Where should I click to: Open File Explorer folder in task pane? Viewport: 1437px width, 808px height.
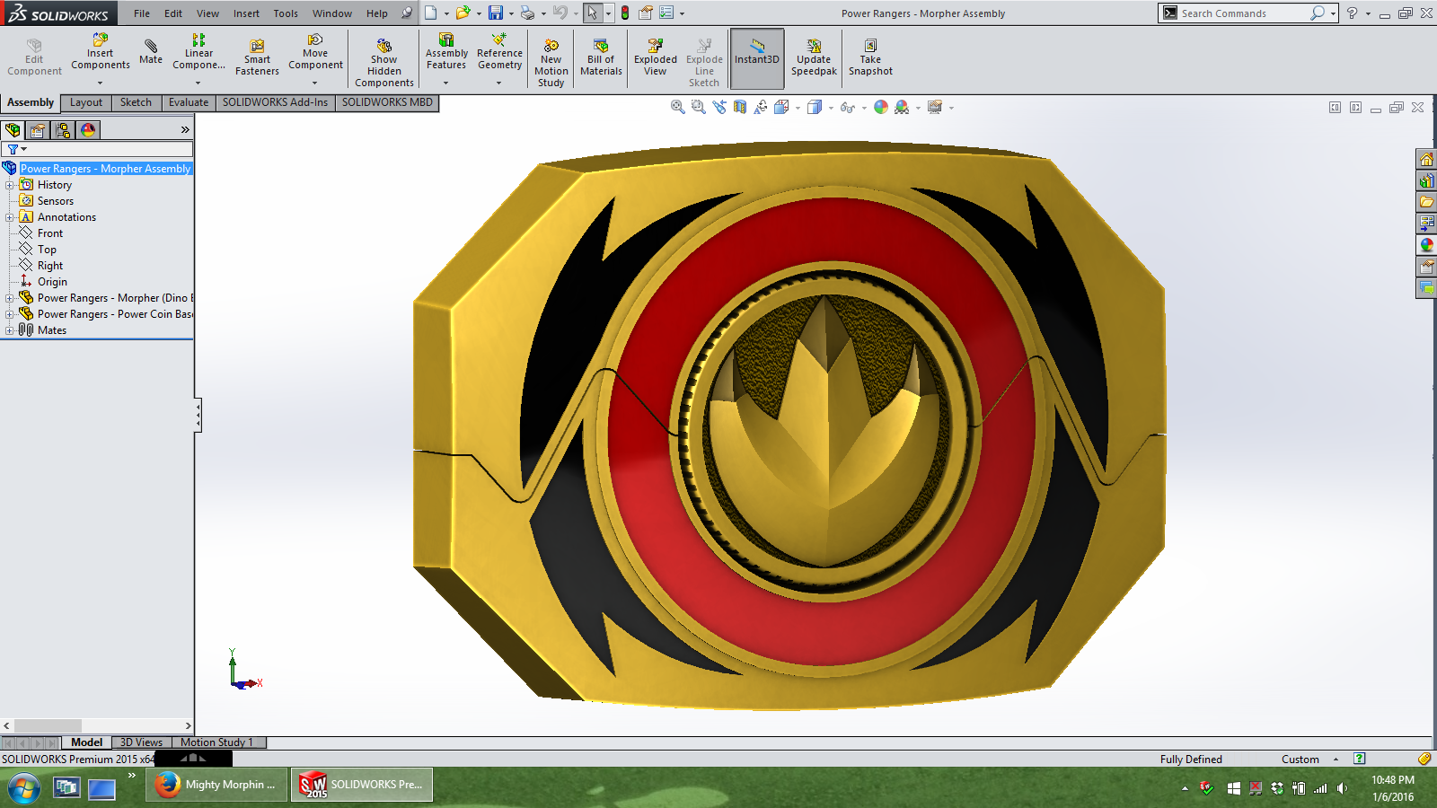[x=1426, y=202]
